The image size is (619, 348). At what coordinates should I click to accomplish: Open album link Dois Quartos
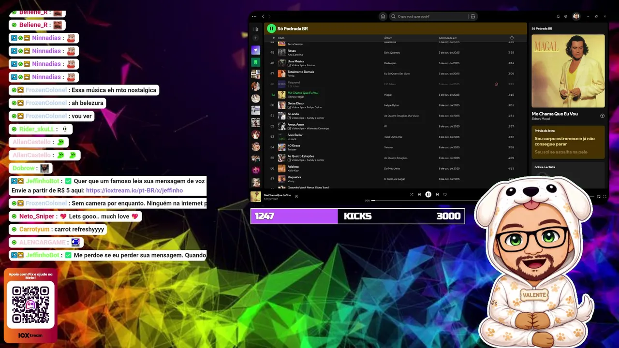tap(392, 52)
